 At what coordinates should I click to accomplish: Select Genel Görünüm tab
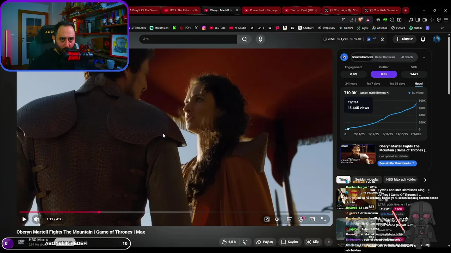[x=385, y=57]
